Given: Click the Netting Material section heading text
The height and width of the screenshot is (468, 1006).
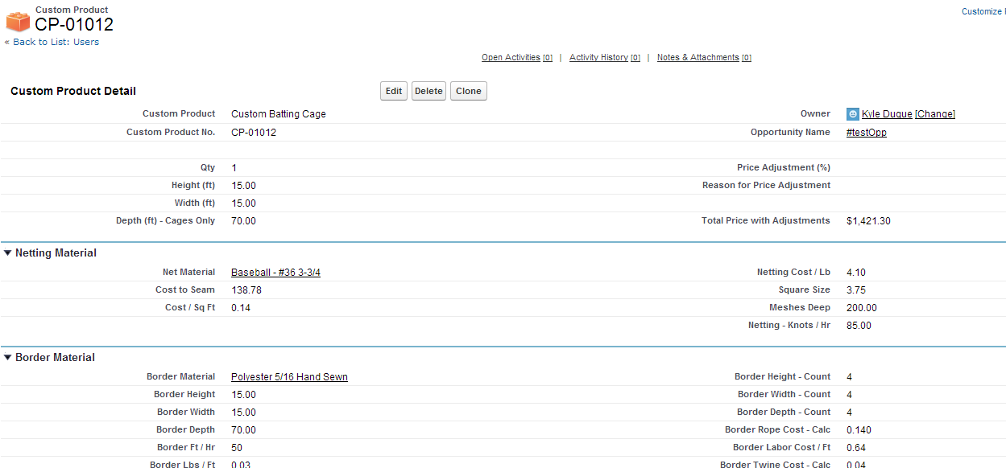Looking at the screenshot, I should [x=56, y=252].
